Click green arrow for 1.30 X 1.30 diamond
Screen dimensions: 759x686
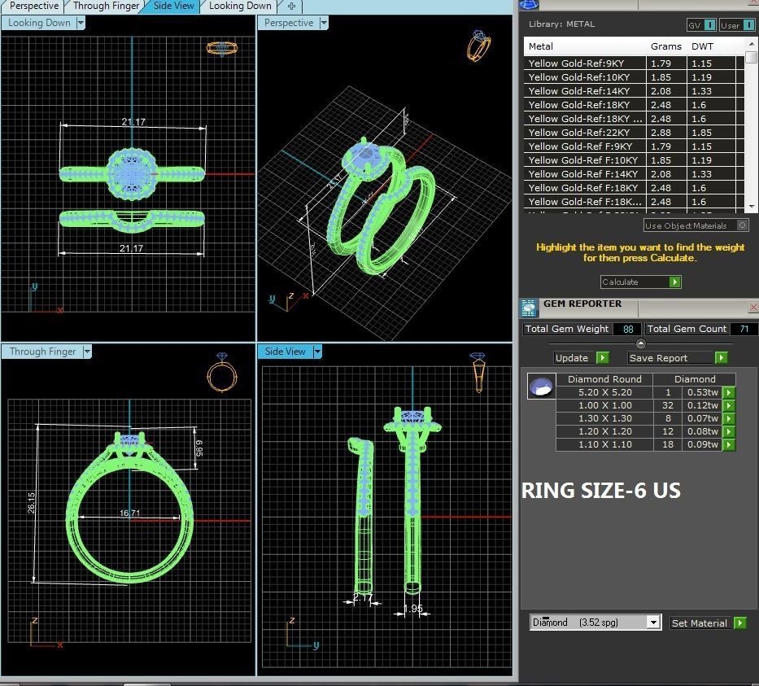(729, 418)
